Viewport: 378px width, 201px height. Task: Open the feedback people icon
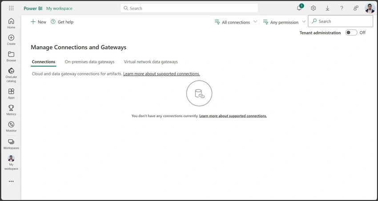pos(356,8)
